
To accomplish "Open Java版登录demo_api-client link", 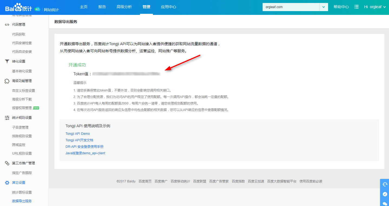I will point(85,153).
